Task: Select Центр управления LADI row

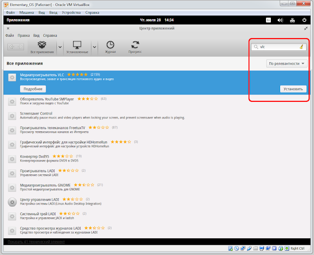Action: (x=157, y=202)
